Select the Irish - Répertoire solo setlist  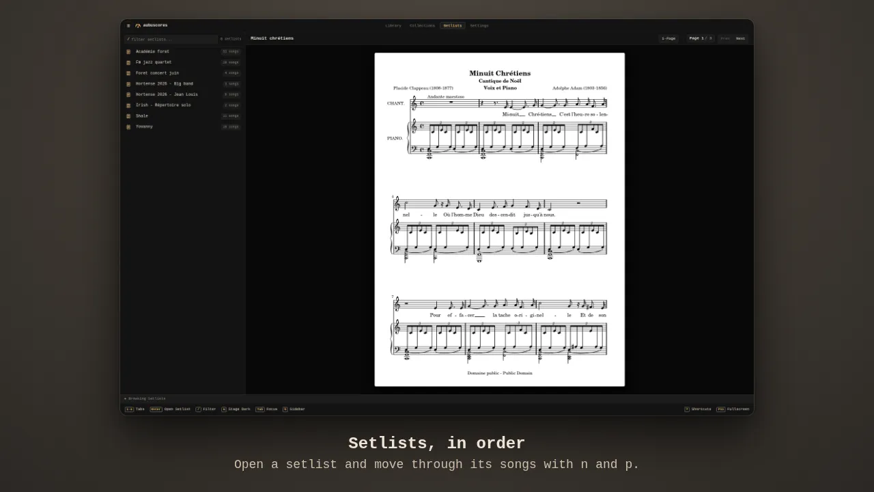pyautogui.click(x=183, y=105)
